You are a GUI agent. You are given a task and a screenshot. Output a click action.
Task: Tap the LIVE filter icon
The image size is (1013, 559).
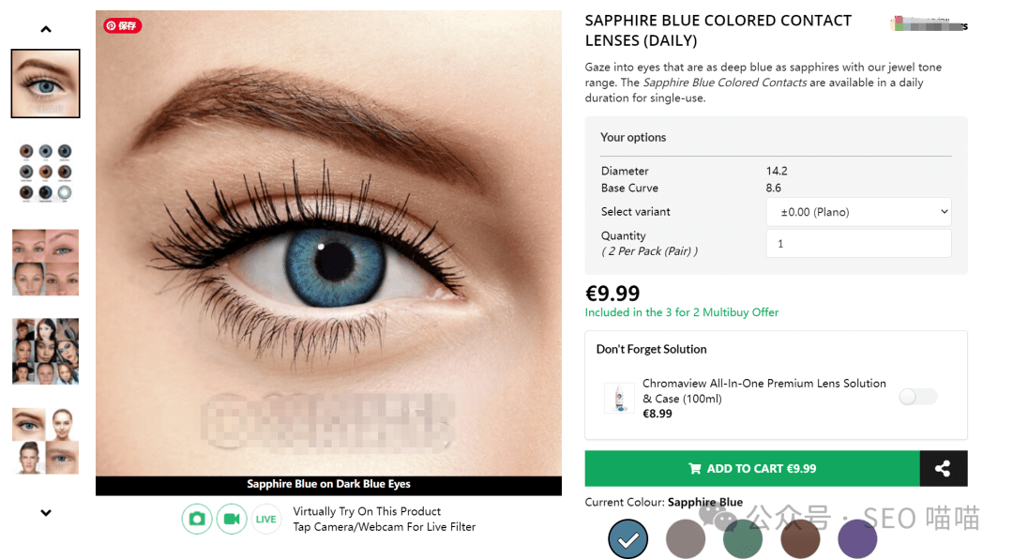point(265,519)
